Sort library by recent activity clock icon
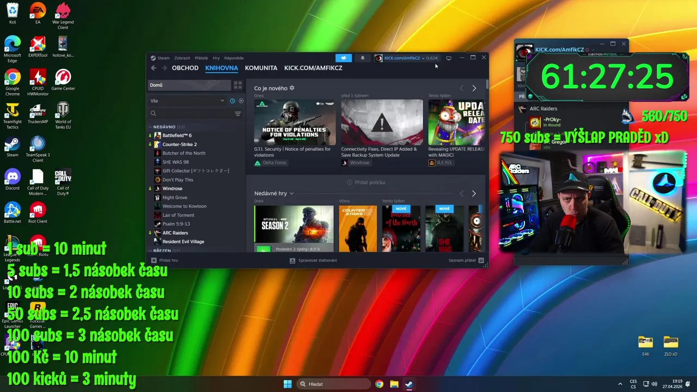The width and height of the screenshot is (697, 392). point(233,101)
